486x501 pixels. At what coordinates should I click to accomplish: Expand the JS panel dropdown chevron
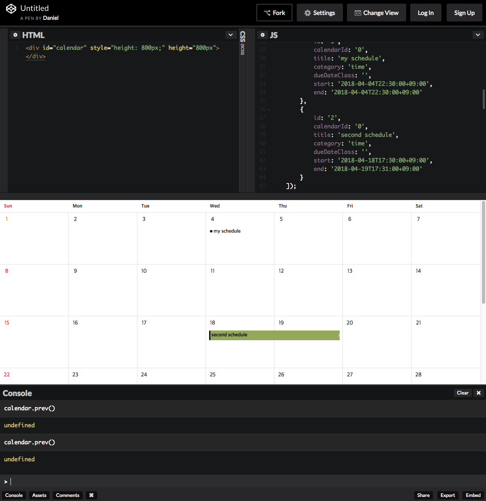(479, 35)
